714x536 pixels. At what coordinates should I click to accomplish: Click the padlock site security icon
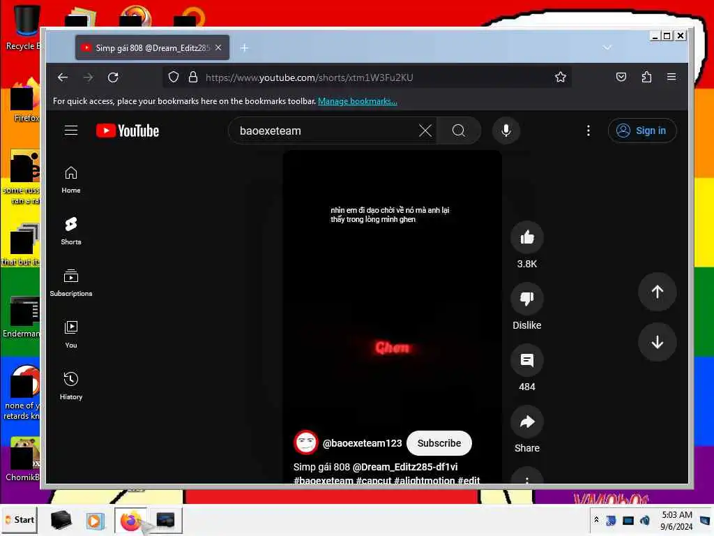(193, 77)
